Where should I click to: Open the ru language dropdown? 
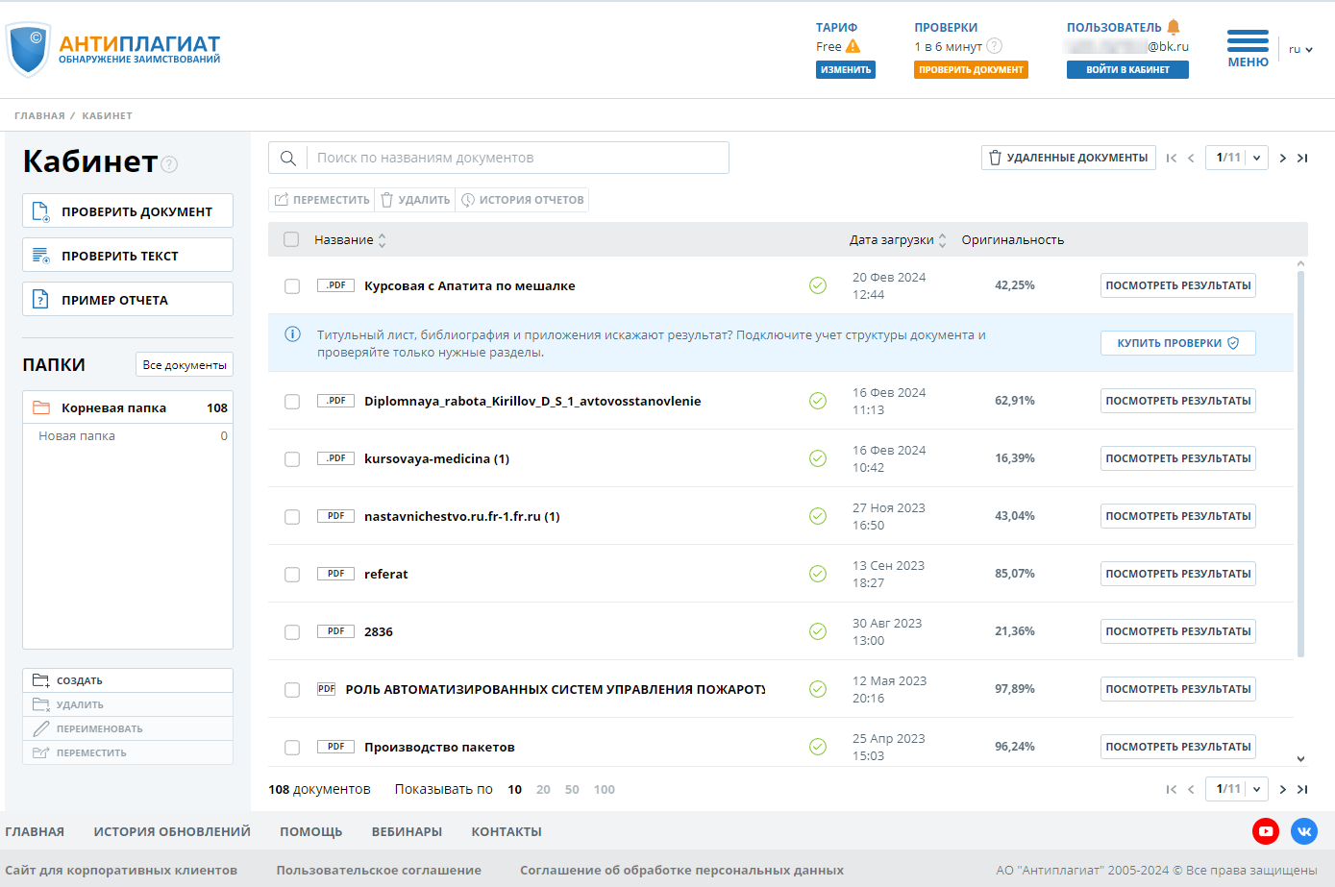[1300, 49]
